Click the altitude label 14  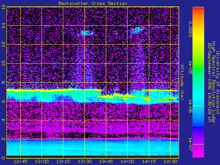3,25
